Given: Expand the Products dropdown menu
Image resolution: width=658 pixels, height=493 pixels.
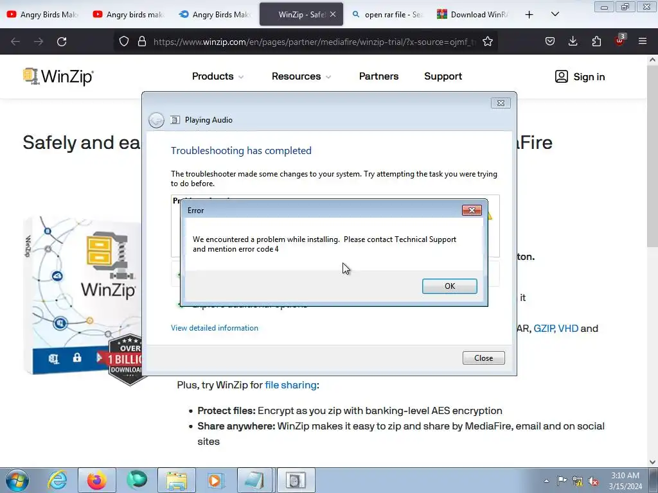Looking at the screenshot, I should click(x=217, y=76).
